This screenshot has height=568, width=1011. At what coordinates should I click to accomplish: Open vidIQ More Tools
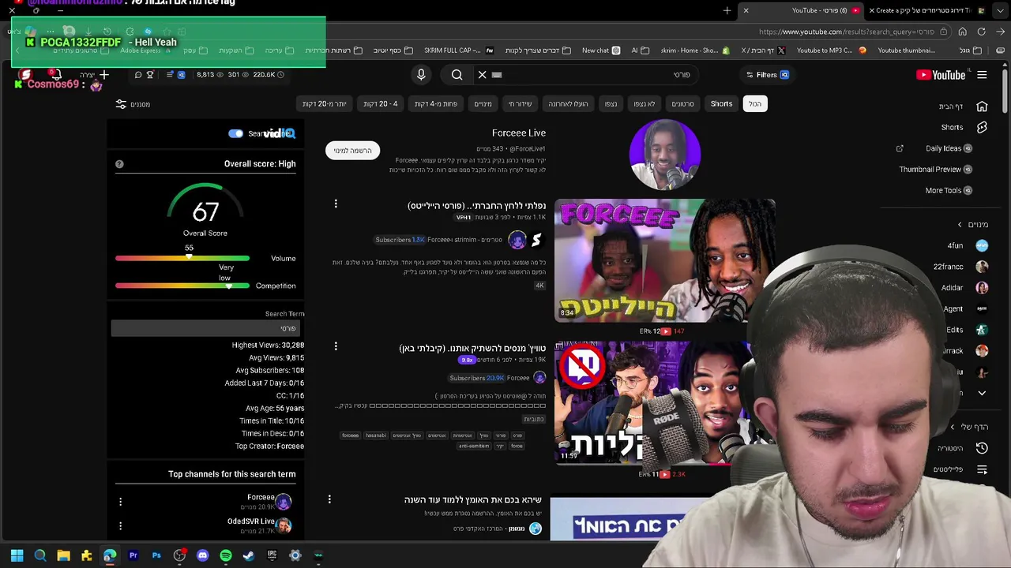[x=949, y=190]
